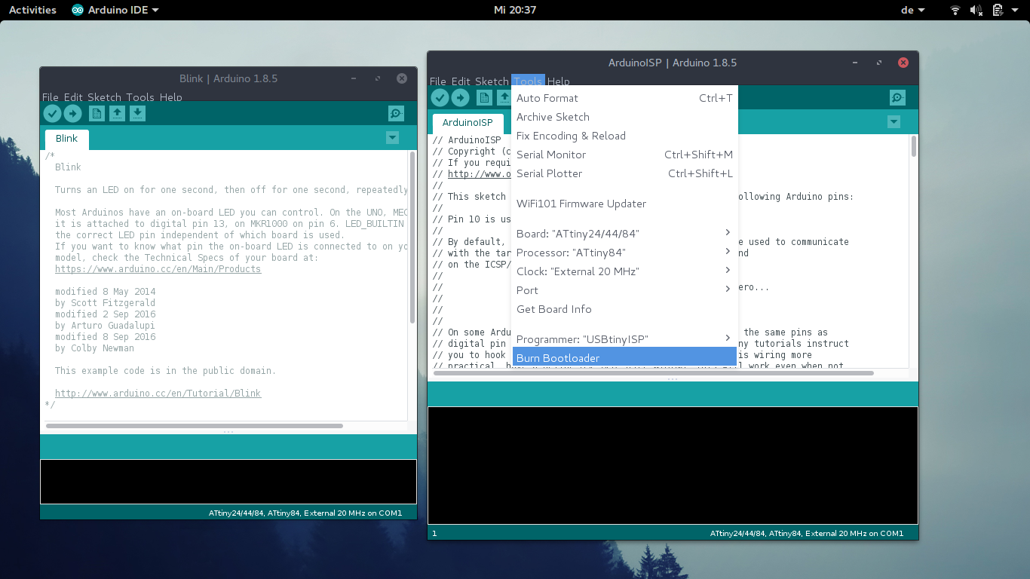Follow the arduino.cc/en/Main/Products link
1030x579 pixels.
pyautogui.click(x=158, y=269)
